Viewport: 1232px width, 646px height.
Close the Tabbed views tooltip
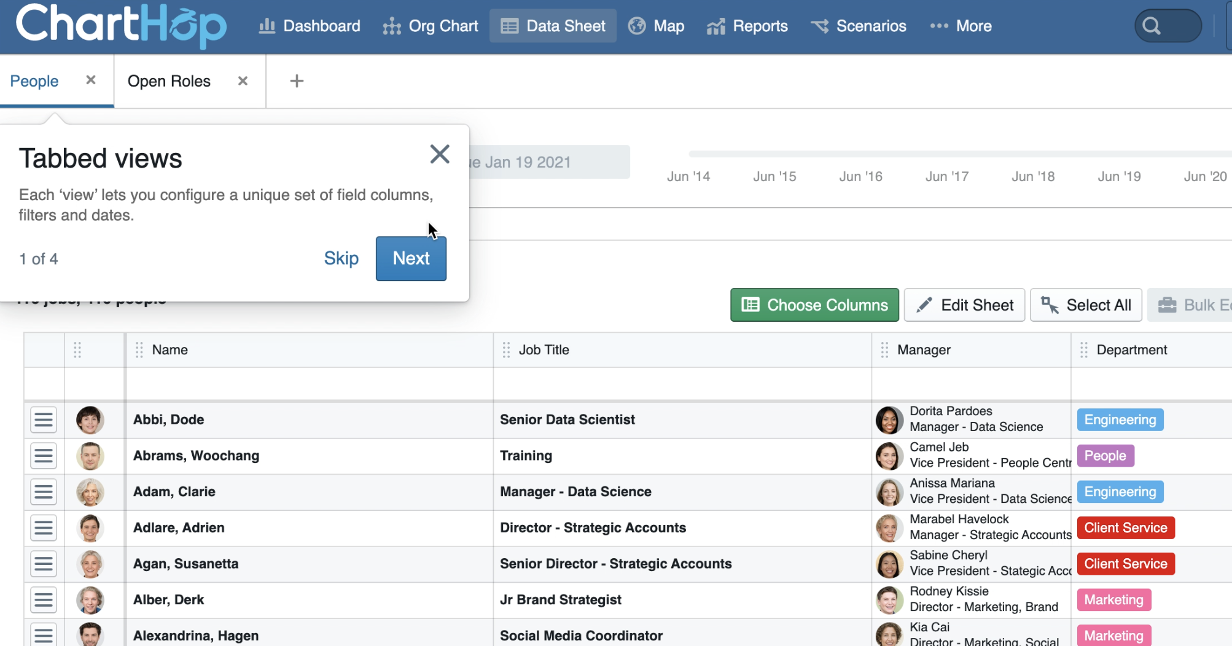coord(440,154)
